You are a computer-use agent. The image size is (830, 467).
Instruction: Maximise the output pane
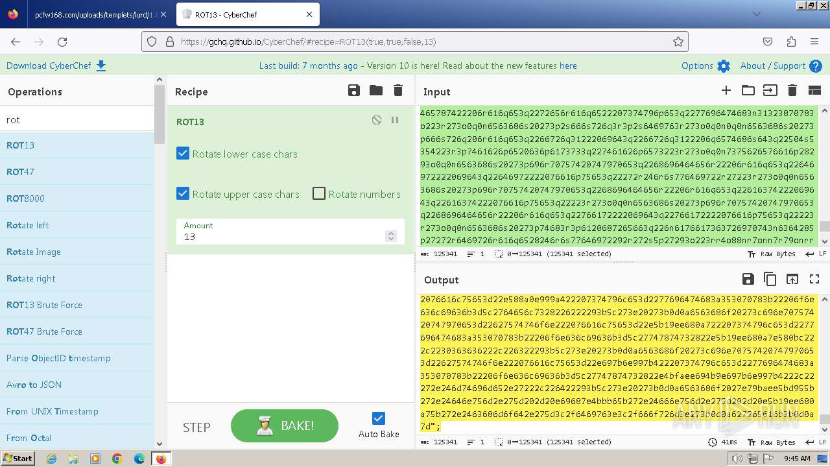(x=814, y=279)
